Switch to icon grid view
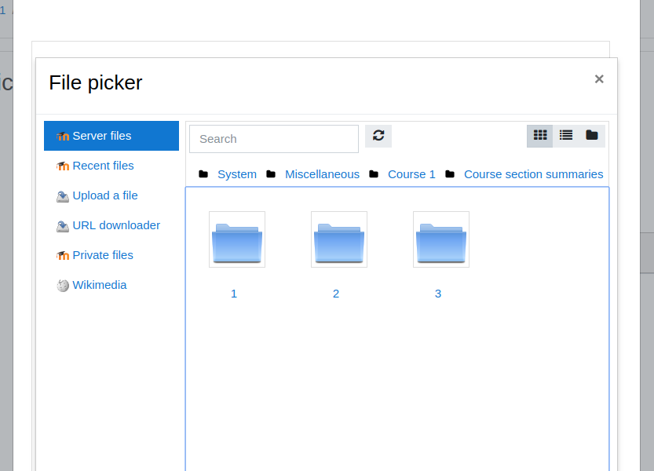Viewport: 654px width, 471px height. pos(540,136)
